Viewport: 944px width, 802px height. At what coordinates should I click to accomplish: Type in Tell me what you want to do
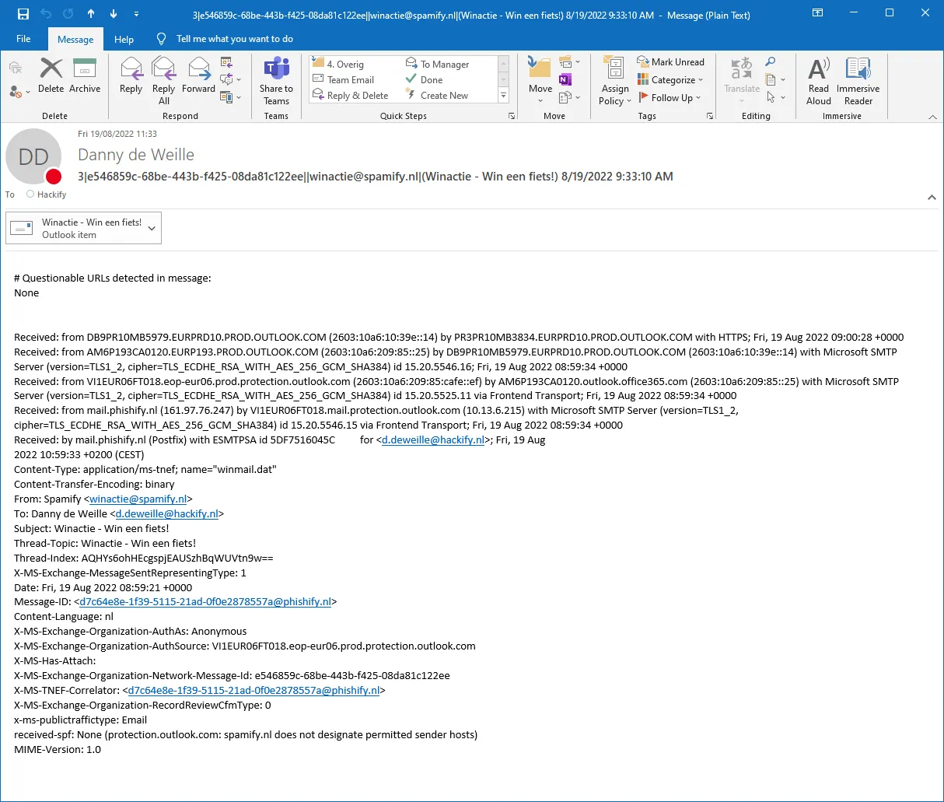(234, 39)
